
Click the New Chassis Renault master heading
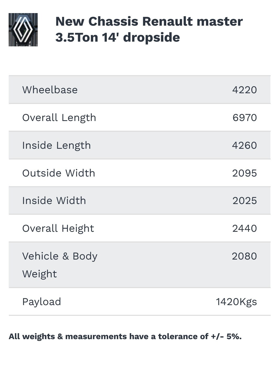pos(149,21)
